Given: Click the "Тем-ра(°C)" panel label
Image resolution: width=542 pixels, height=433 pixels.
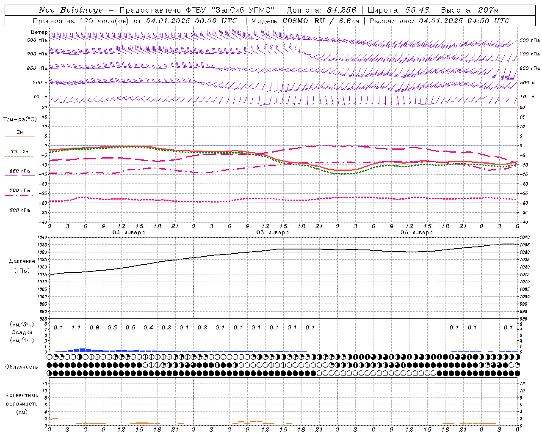Looking at the screenshot, I should (x=20, y=120).
